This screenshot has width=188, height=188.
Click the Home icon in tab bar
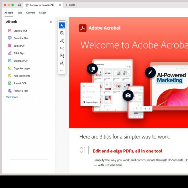tap(19, 5)
